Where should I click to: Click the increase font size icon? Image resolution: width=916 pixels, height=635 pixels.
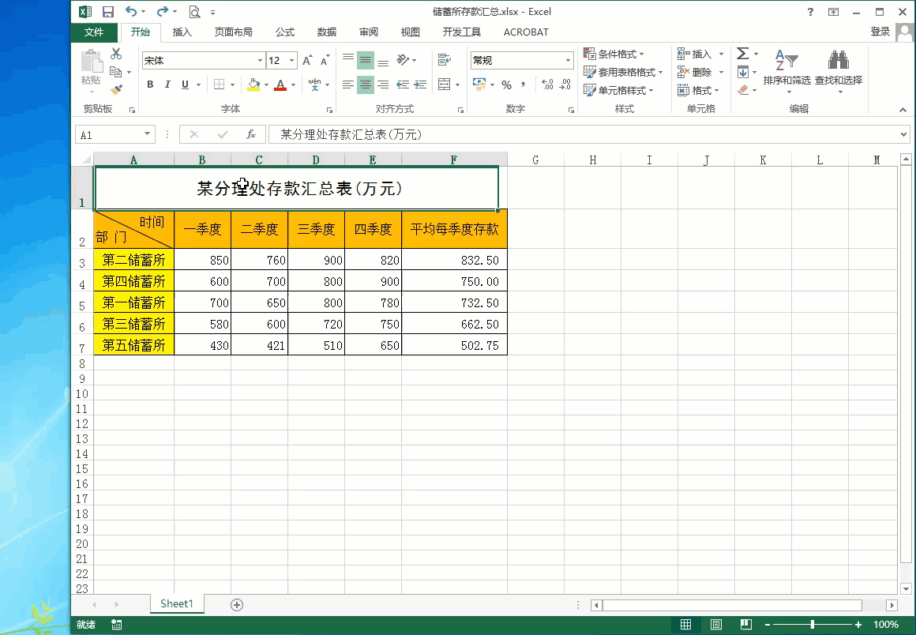click(308, 61)
